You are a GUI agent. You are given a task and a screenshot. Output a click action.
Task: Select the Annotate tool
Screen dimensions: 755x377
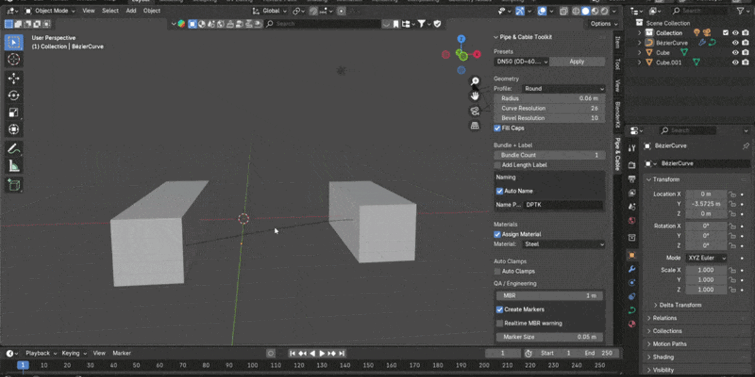point(14,149)
